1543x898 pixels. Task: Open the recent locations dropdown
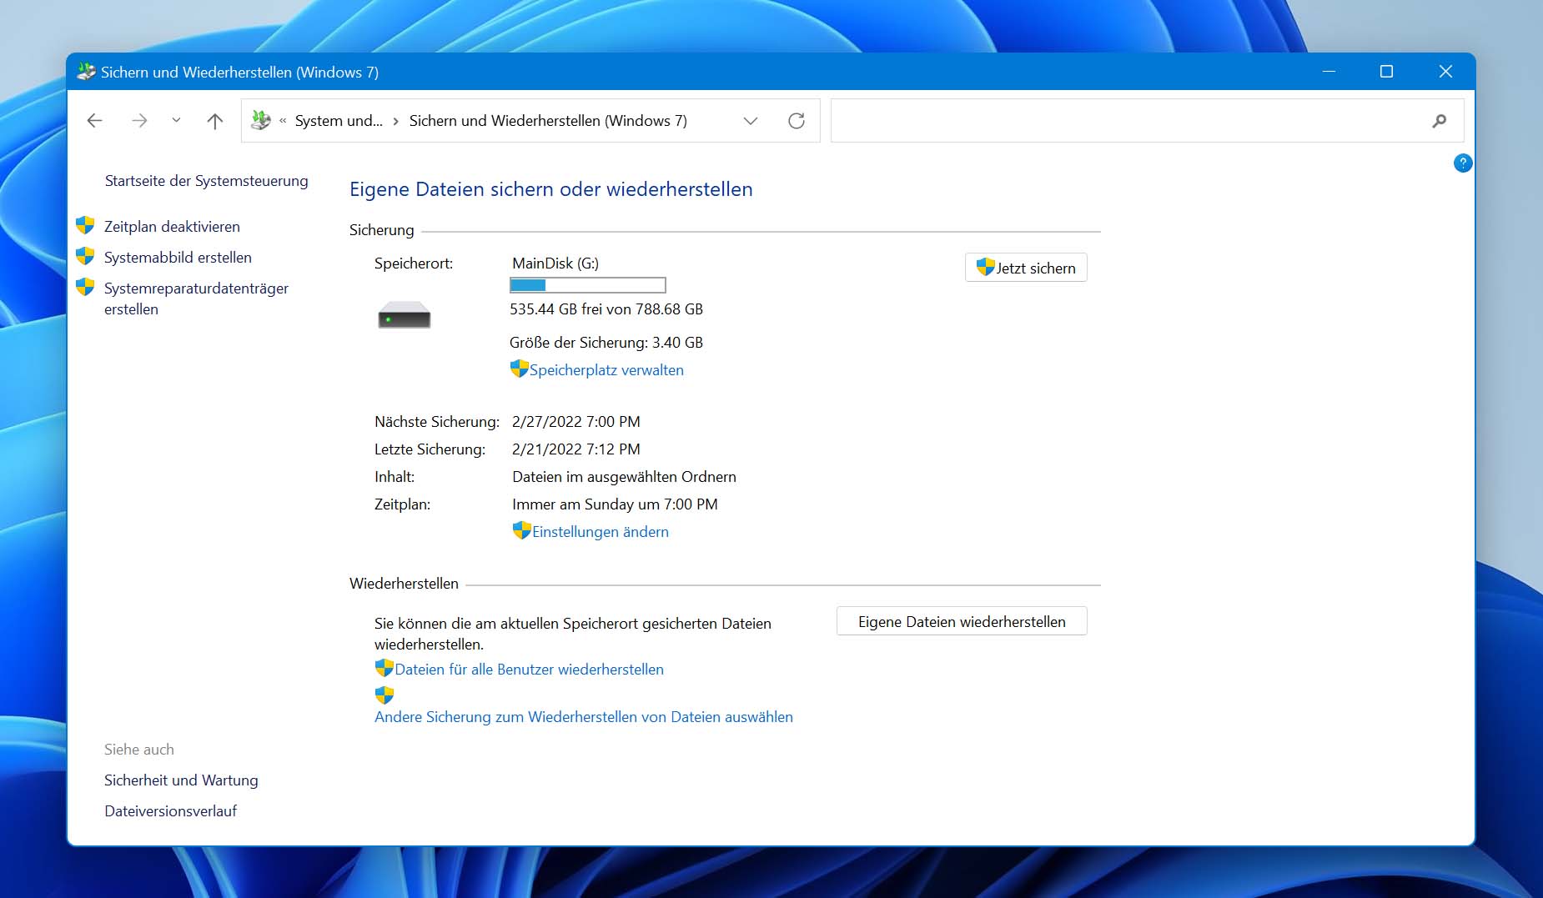click(176, 121)
